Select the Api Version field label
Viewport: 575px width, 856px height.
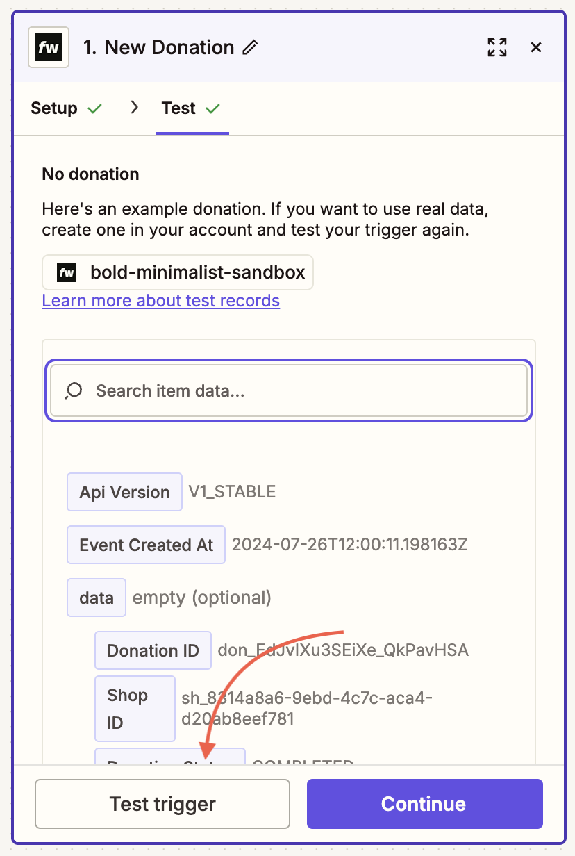[124, 492]
